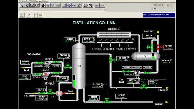Viewport: 194px width, 109px height.
Task: Select the red tripped pump P-2
Action: (45, 74)
